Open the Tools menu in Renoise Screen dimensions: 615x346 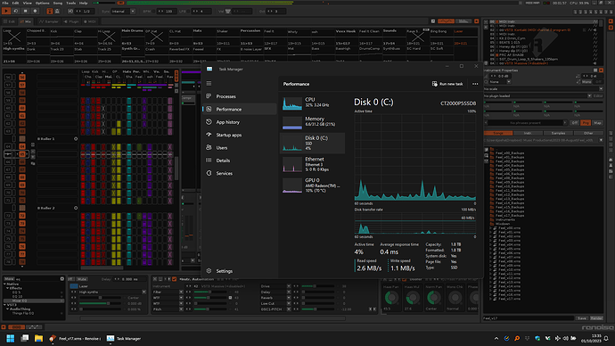click(70, 3)
